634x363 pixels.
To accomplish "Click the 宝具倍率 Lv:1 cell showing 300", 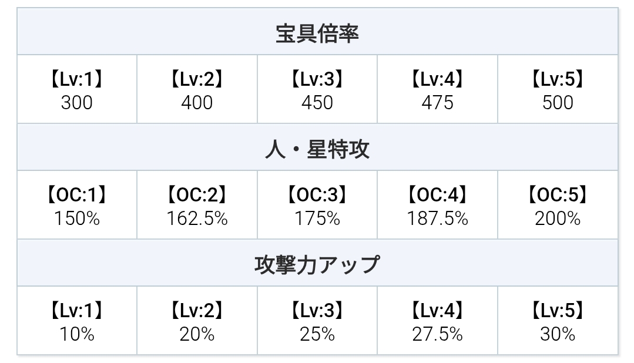I will (77, 90).
